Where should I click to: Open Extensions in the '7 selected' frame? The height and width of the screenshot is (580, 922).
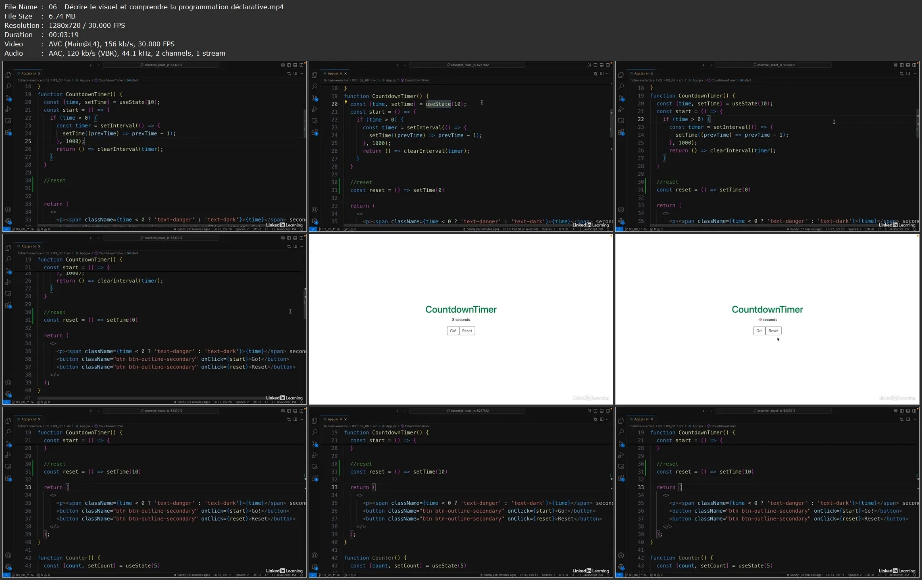tap(314, 132)
